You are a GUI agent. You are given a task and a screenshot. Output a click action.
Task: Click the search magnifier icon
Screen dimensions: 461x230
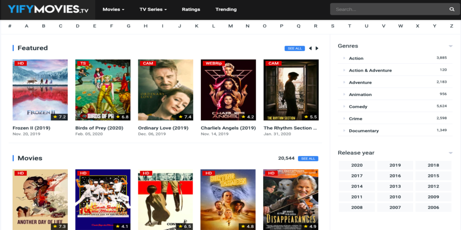coord(452,9)
